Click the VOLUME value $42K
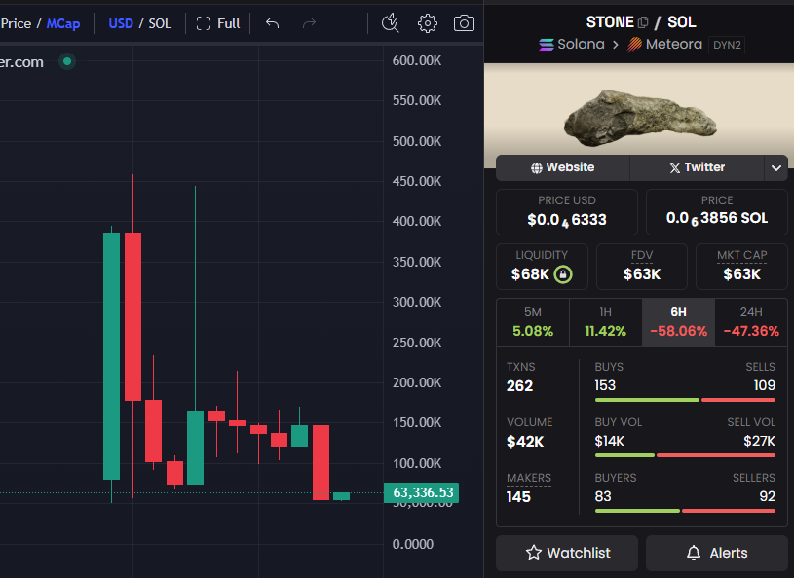Image resolution: width=794 pixels, height=578 pixels. click(525, 442)
